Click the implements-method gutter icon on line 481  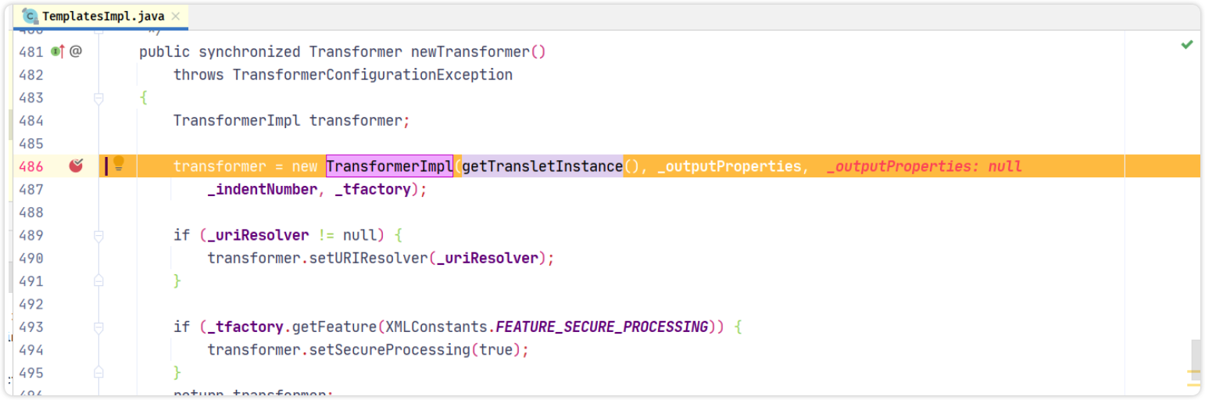click(x=57, y=52)
